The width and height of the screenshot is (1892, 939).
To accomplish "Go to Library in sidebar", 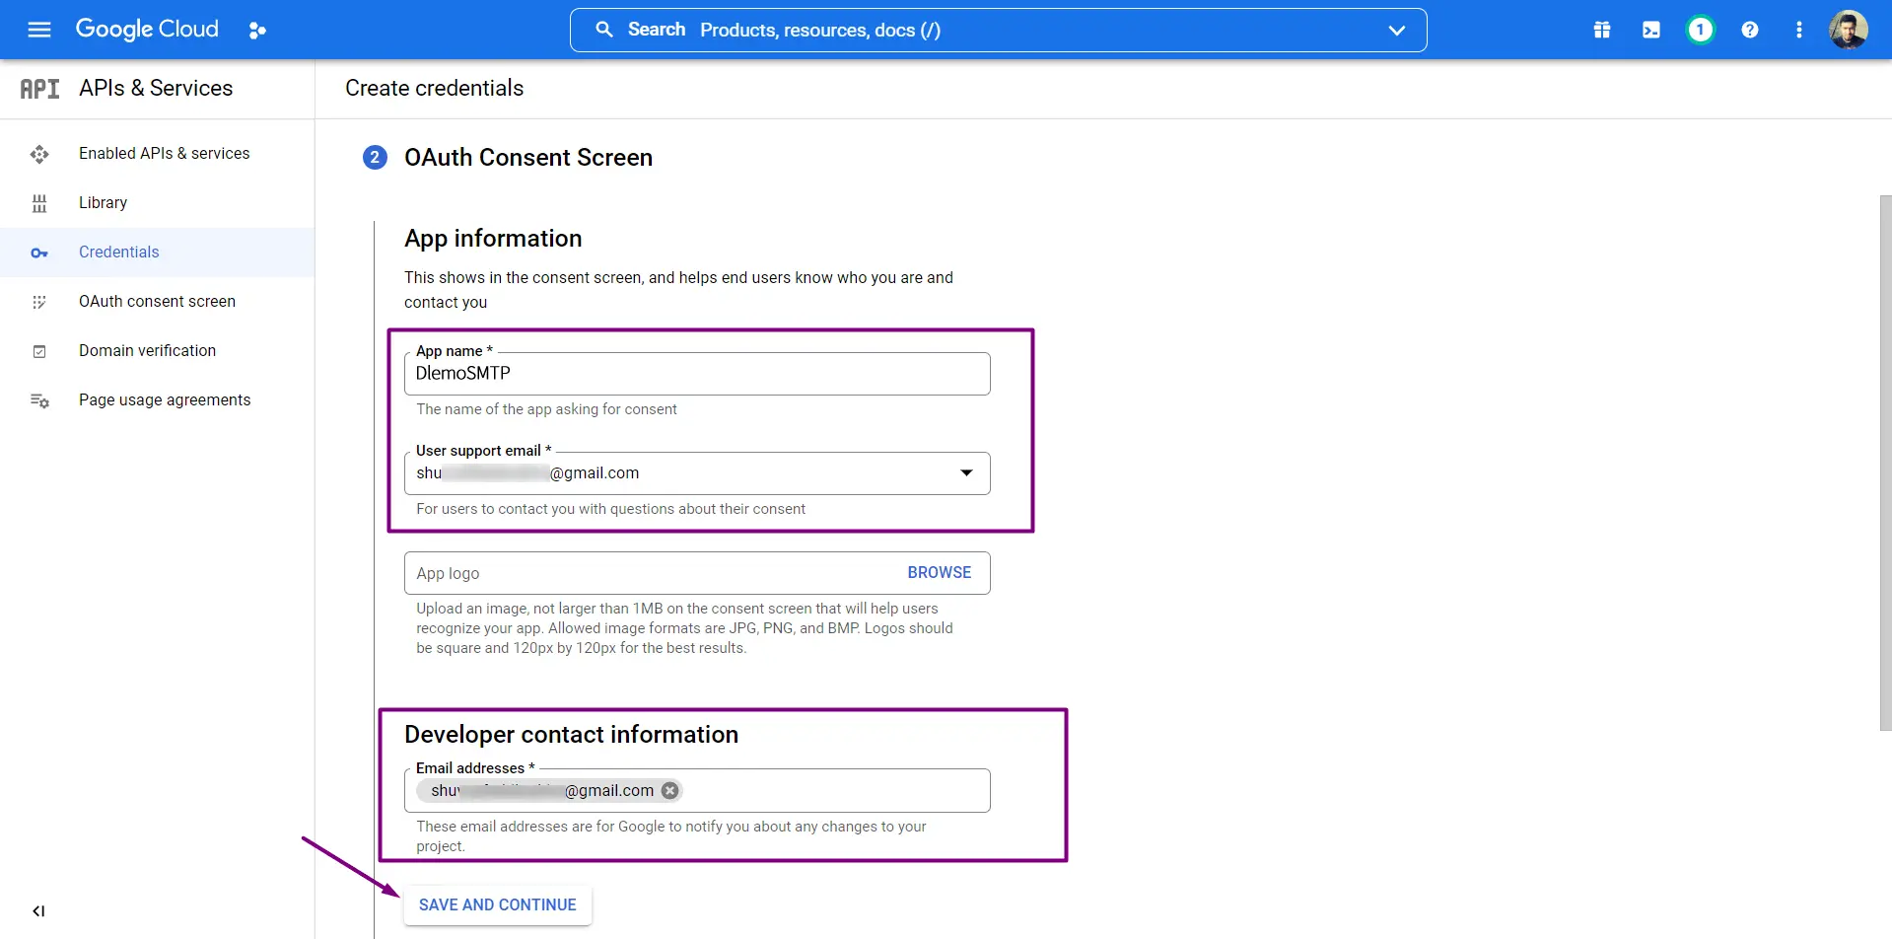I will [103, 203].
